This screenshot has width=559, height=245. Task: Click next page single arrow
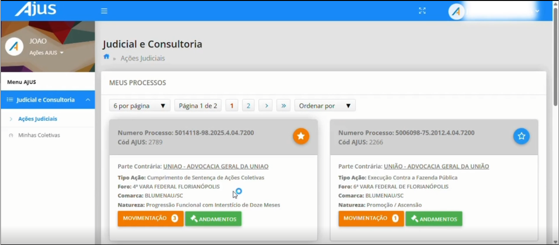(x=266, y=106)
